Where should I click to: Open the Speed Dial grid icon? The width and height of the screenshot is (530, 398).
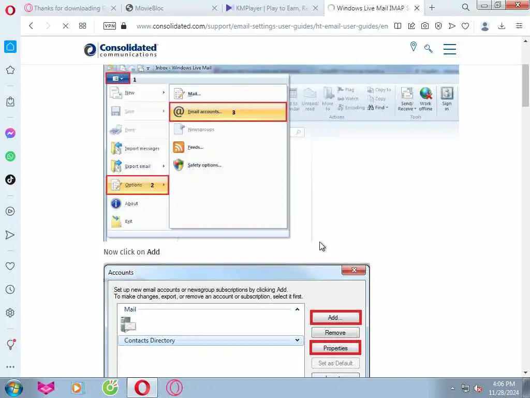pyautogui.click(x=82, y=26)
